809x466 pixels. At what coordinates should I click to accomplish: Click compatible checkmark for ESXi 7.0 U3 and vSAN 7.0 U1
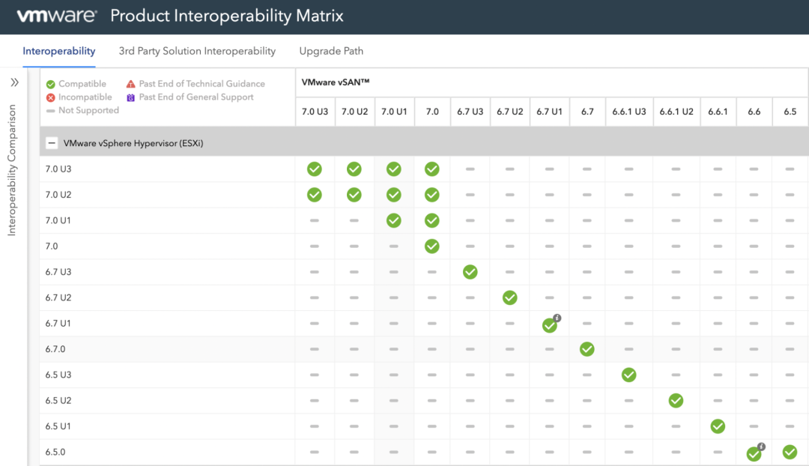(394, 169)
